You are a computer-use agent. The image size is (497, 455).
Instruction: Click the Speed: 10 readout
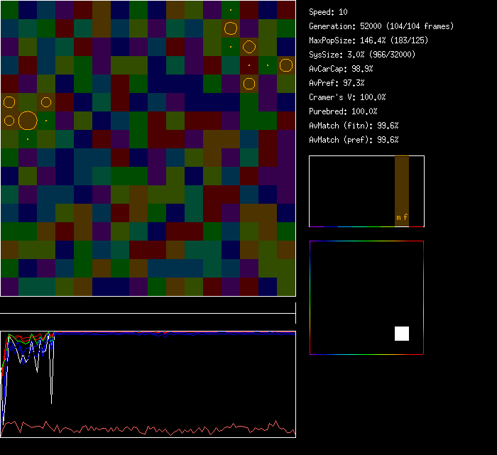pos(329,12)
